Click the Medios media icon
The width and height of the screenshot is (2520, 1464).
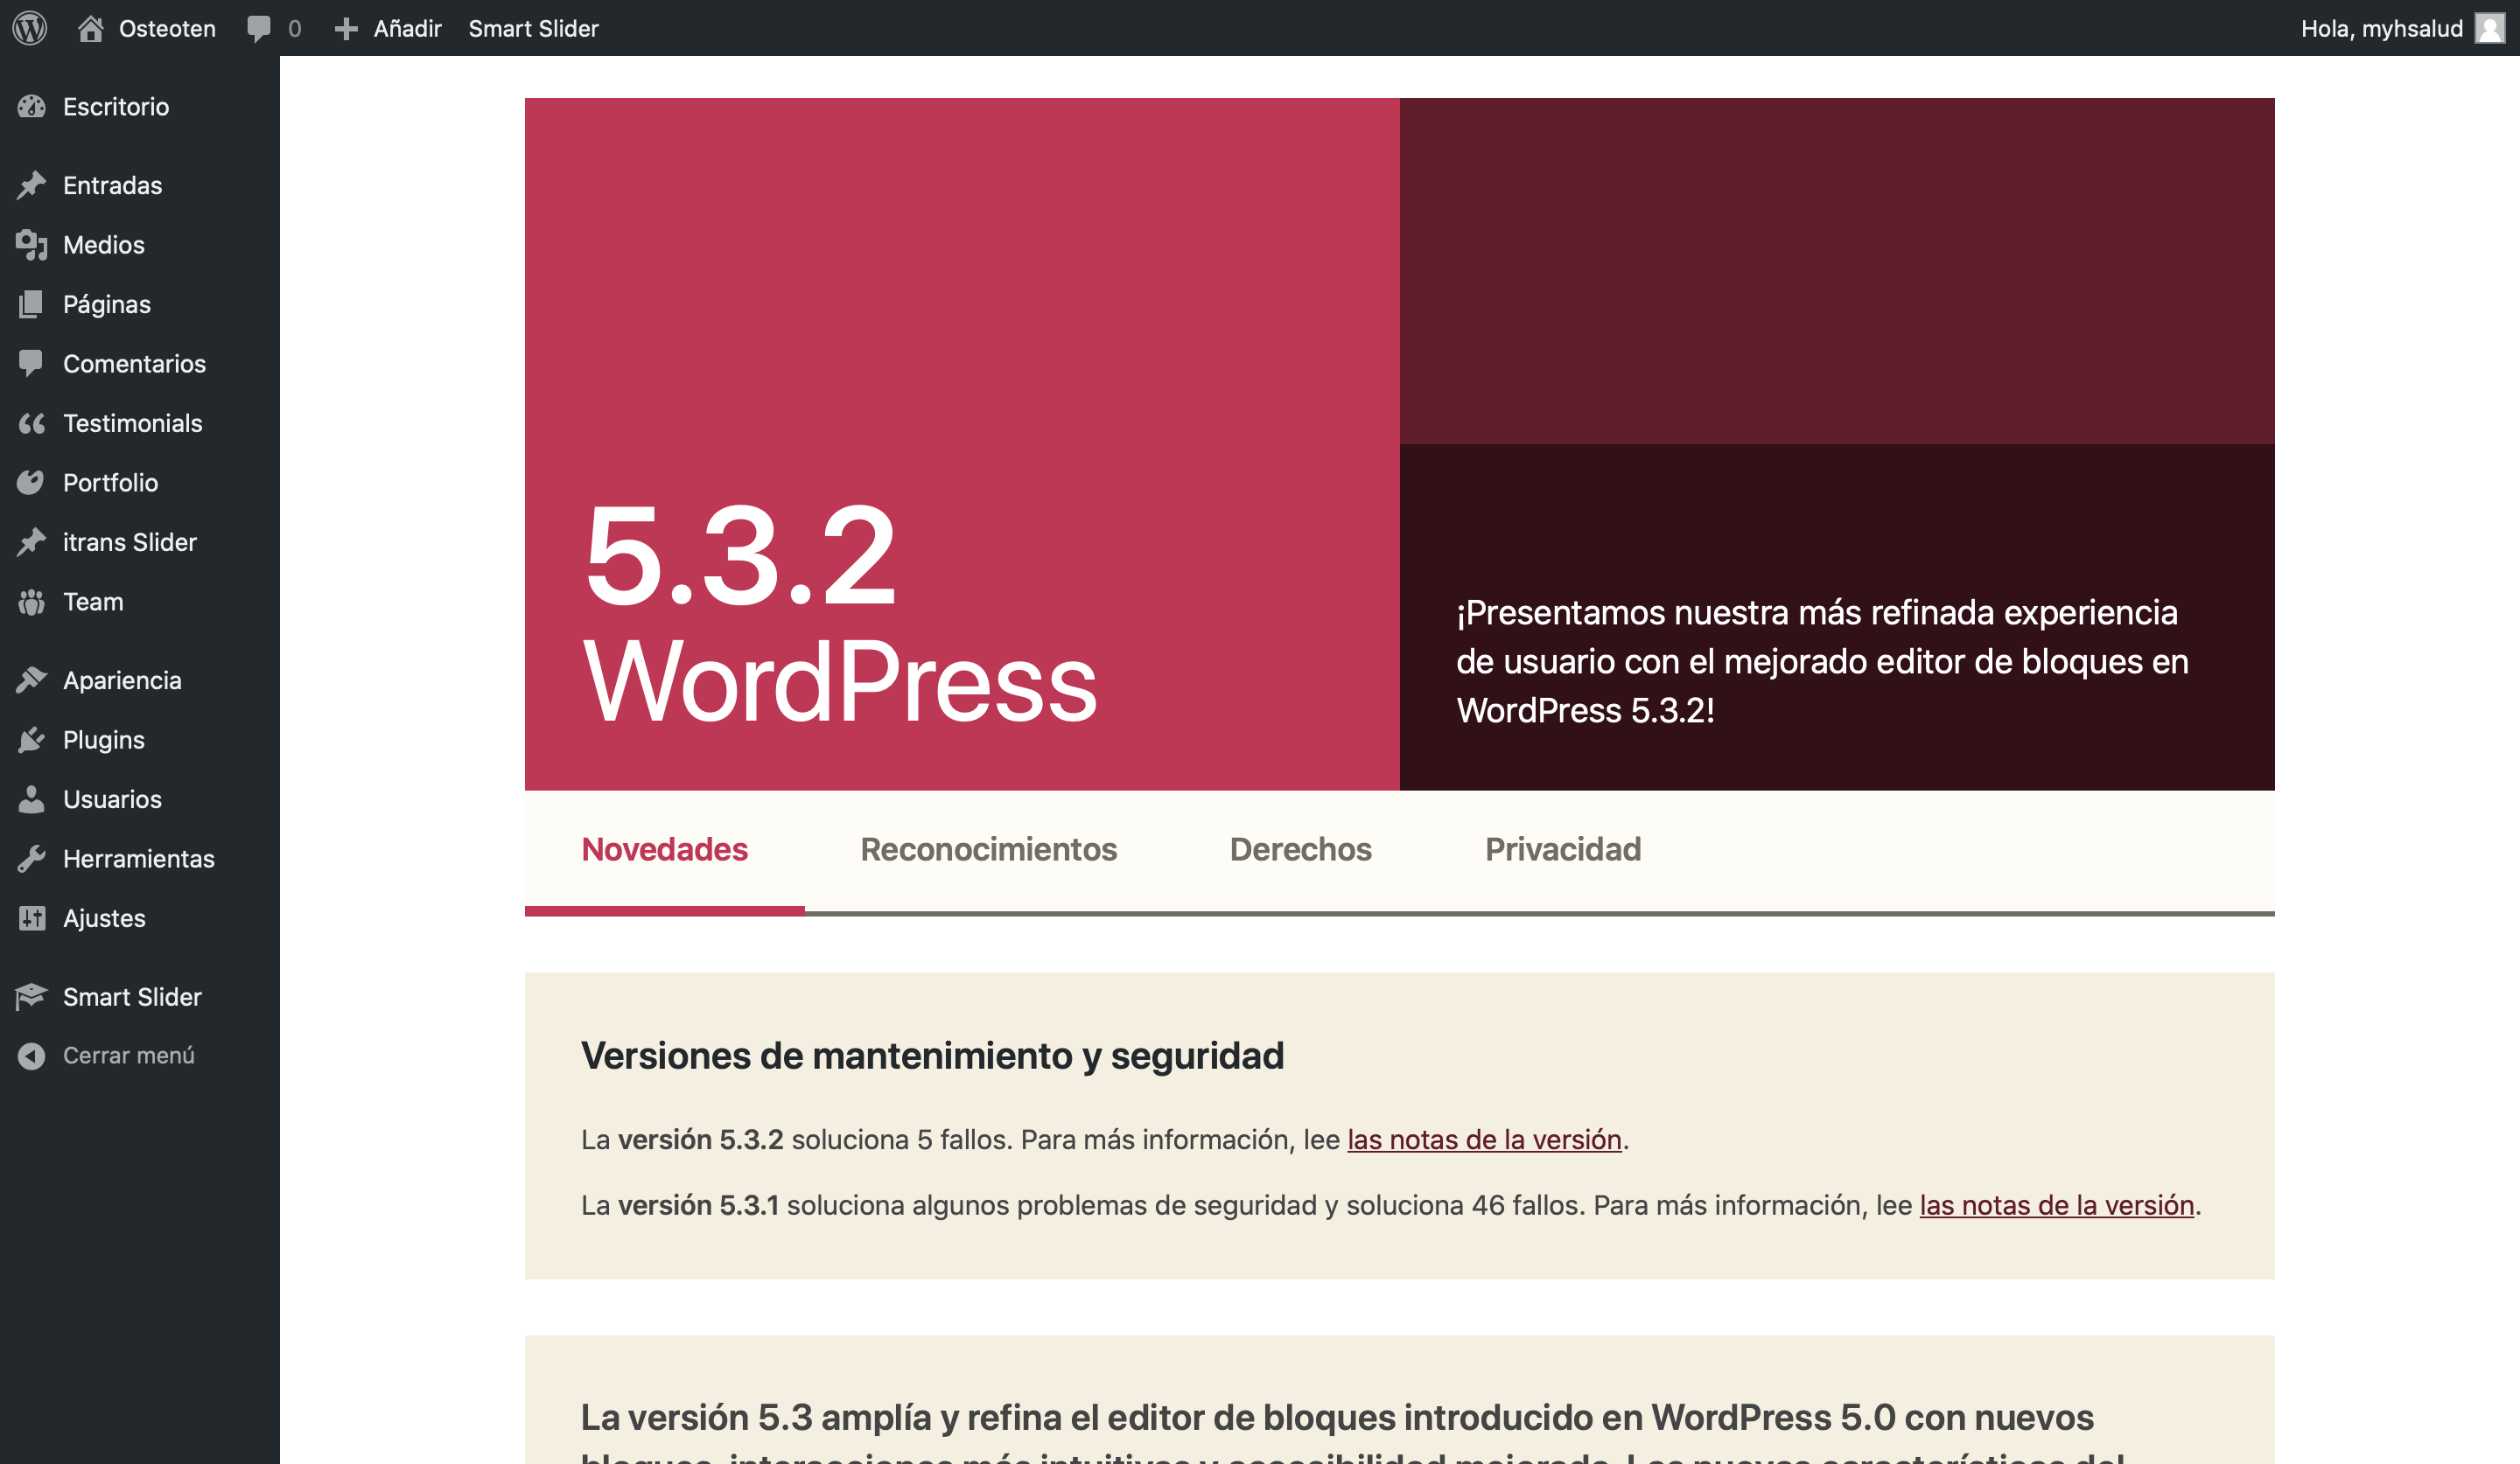32,245
